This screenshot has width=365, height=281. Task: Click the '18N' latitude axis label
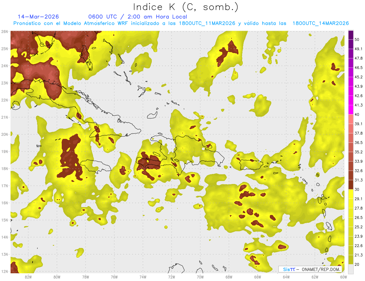(x=5, y=169)
